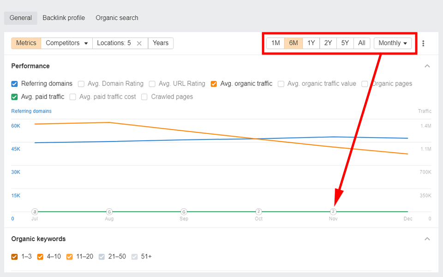443x277 pixels.
Task: Click the Oct marker showing 2 events
Action: [x=258, y=211]
